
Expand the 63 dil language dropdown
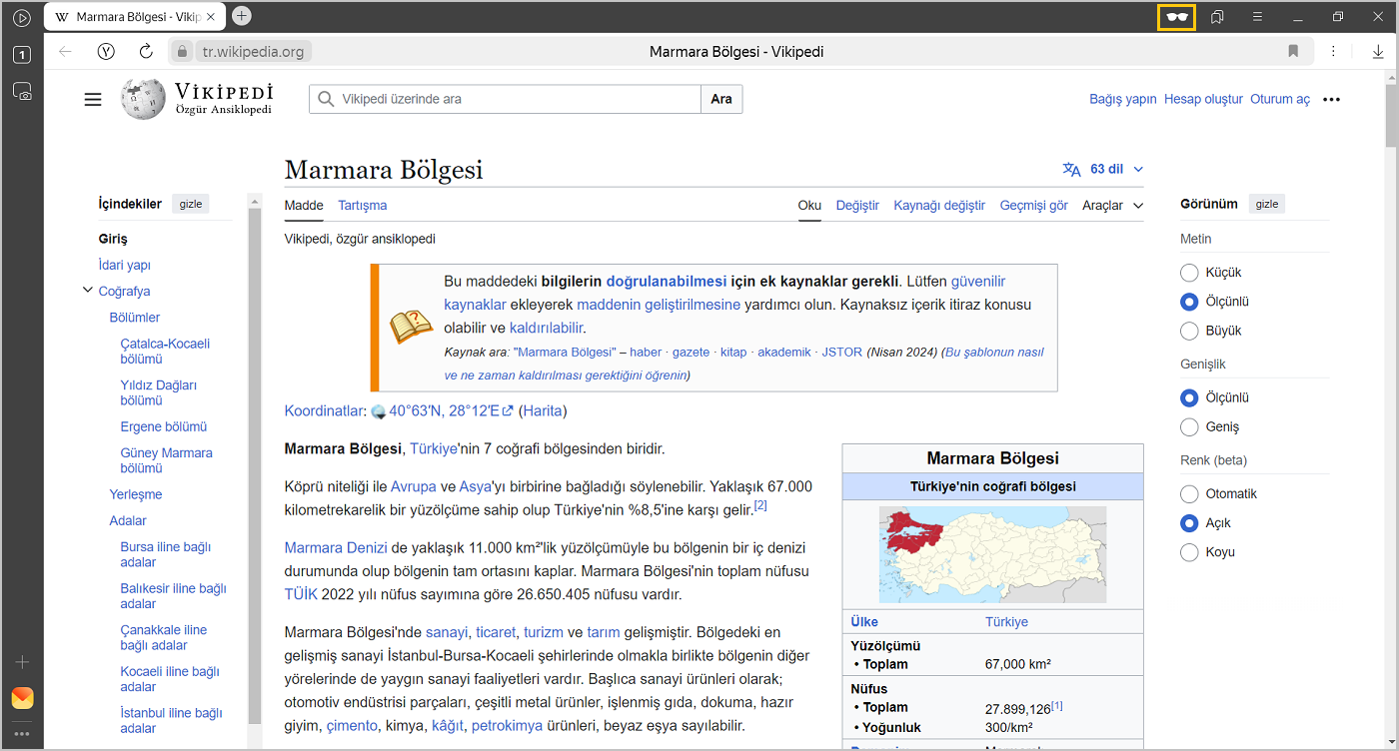coord(1104,169)
